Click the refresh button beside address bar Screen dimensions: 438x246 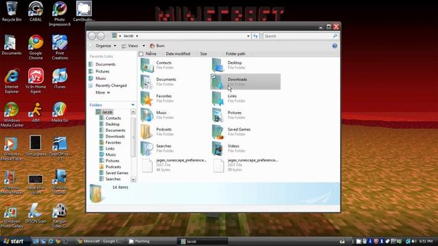click(255, 36)
